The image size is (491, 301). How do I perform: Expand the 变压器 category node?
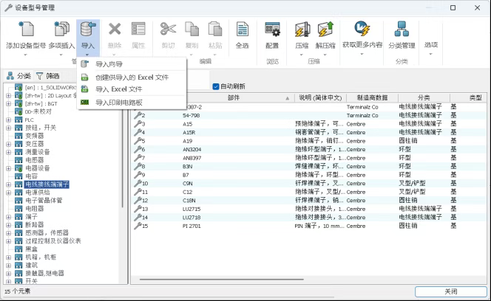point(9,143)
